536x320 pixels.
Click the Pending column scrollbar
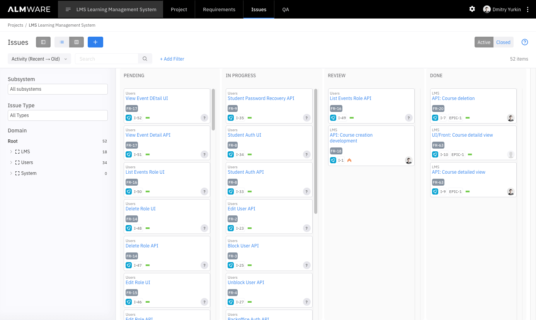pos(213,110)
